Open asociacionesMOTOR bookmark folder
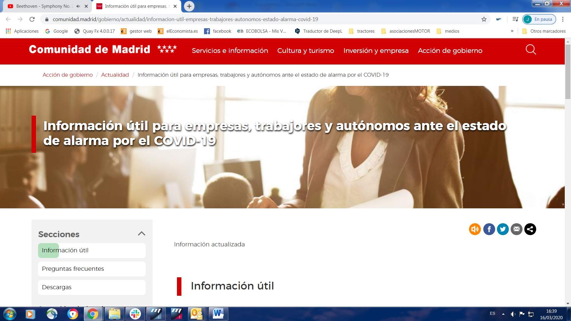The height and width of the screenshot is (321, 571). point(405,31)
